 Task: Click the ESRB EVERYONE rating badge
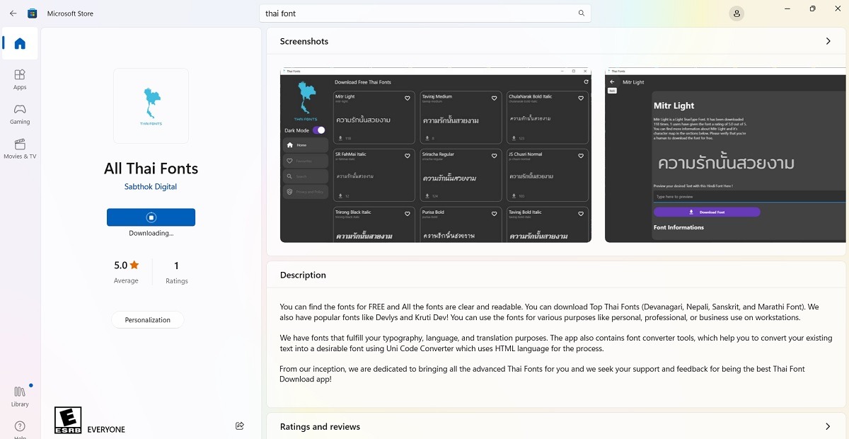pos(68,420)
